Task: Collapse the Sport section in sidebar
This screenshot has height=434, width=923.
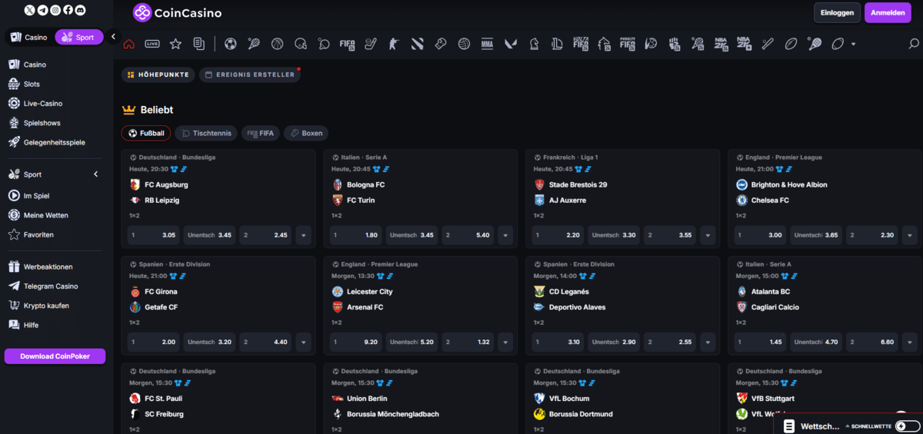Action: (96, 174)
